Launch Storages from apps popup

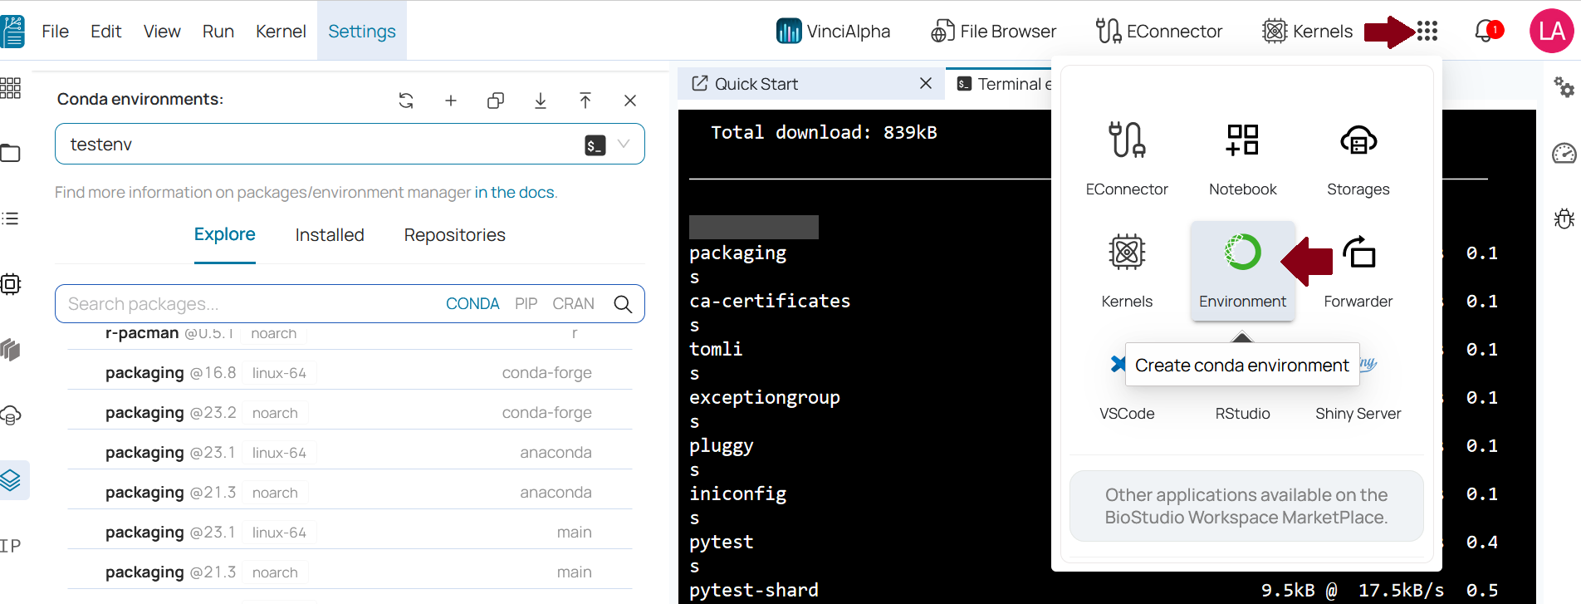(x=1358, y=158)
